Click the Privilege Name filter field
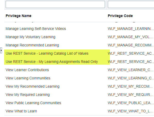 click(x=55, y=4)
